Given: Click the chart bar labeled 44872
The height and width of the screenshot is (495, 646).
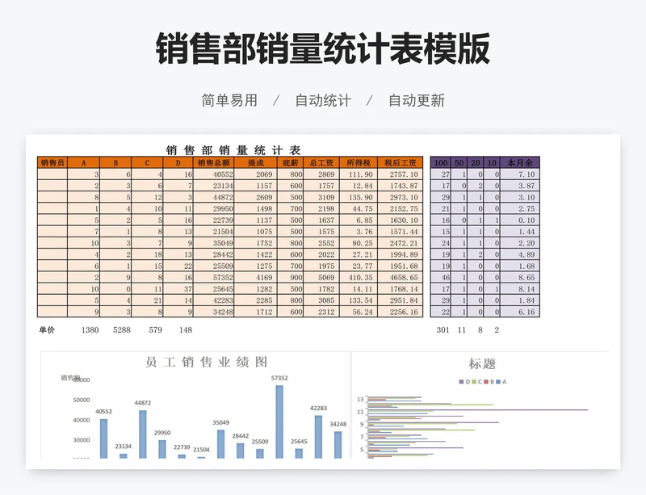Looking at the screenshot, I should click(143, 434).
